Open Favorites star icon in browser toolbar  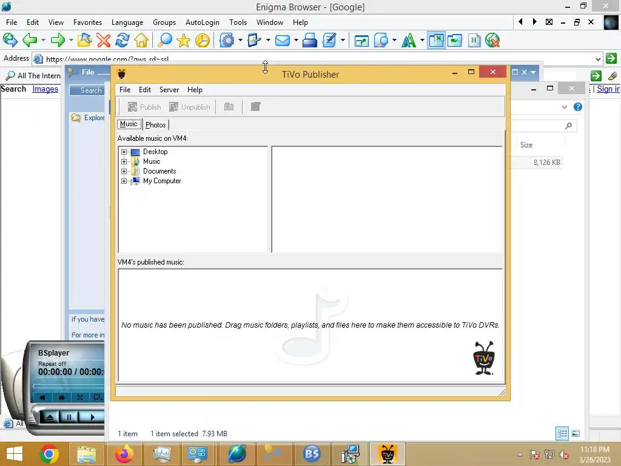tap(183, 40)
